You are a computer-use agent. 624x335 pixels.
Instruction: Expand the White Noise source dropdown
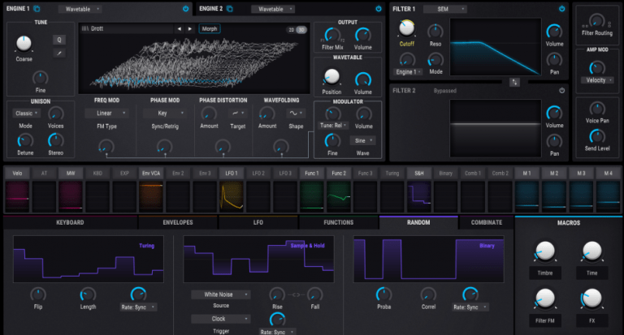220,294
